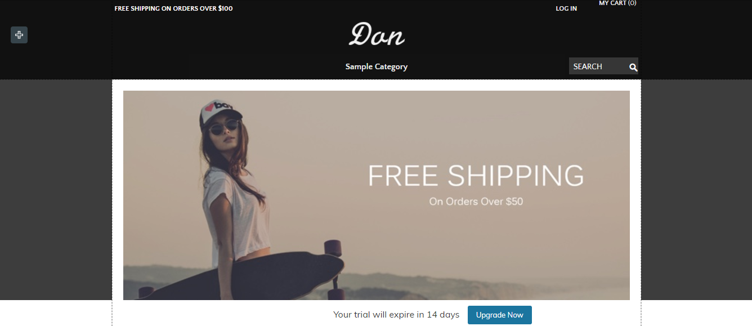Click the Don script logo
752x326 pixels.
377,34
